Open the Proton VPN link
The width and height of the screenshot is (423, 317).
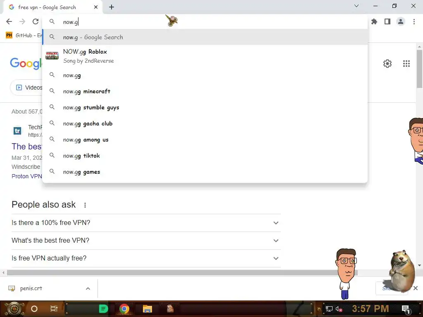pos(27,176)
